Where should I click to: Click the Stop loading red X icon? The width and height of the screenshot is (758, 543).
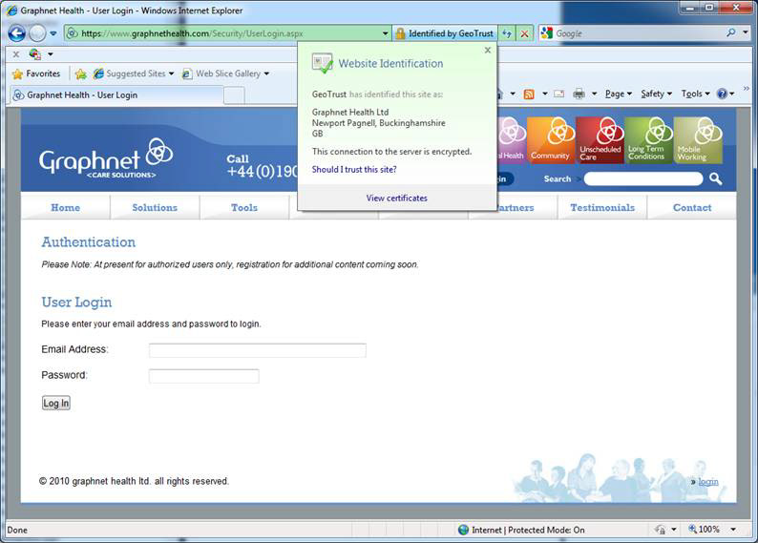524,33
